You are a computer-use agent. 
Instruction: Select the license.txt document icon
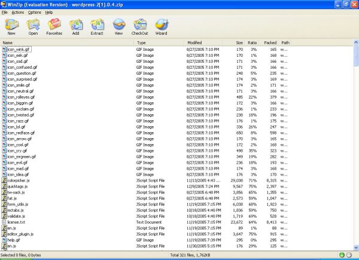[4, 222]
